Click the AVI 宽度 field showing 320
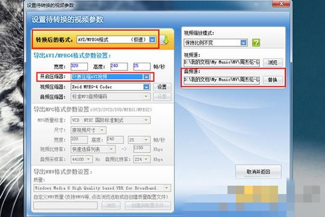Image resolution: width=325 pixels, height=217 pixels. [79, 67]
